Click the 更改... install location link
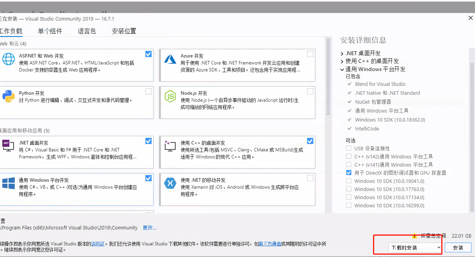The height and width of the screenshot is (257, 475). (x=149, y=227)
